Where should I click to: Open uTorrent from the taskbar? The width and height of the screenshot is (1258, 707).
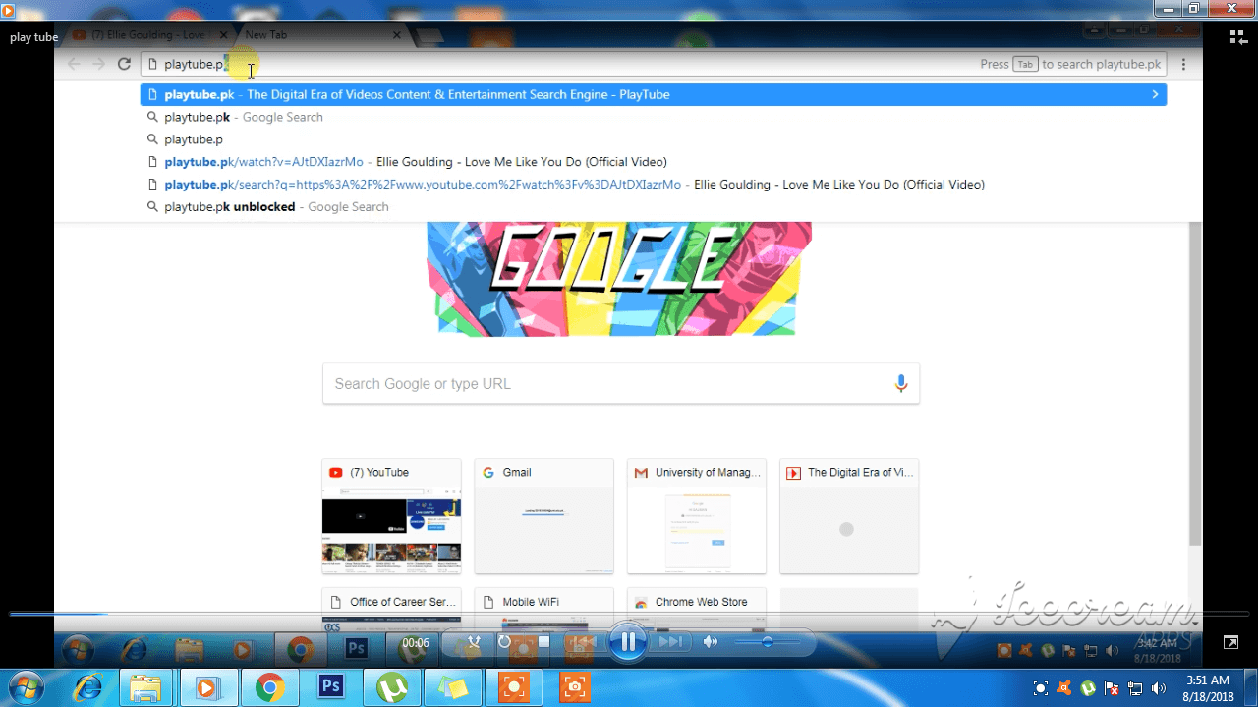point(392,687)
